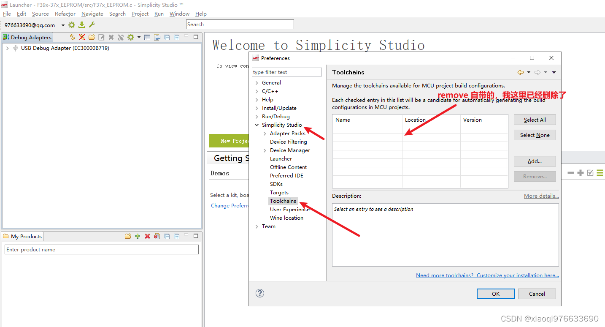The height and width of the screenshot is (327, 605).
Task: Click the table list view icon in Debug Adapters
Action: (x=147, y=37)
